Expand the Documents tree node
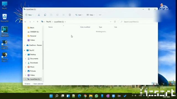177x99 pixels. click(x=26, y=59)
